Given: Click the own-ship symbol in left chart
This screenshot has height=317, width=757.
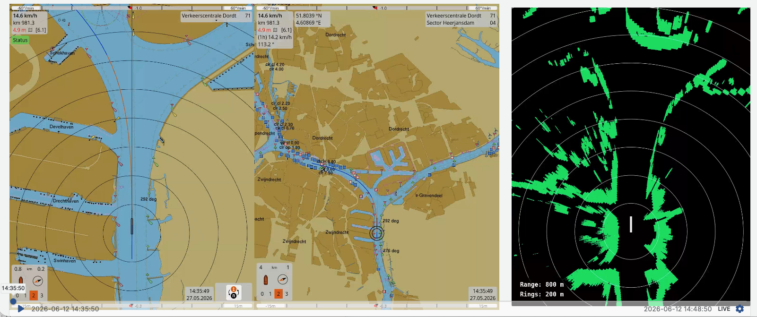Looking at the screenshot, I should pyautogui.click(x=132, y=226).
